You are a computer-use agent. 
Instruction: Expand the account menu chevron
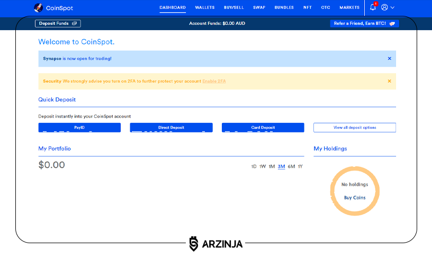click(x=393, y=7)
